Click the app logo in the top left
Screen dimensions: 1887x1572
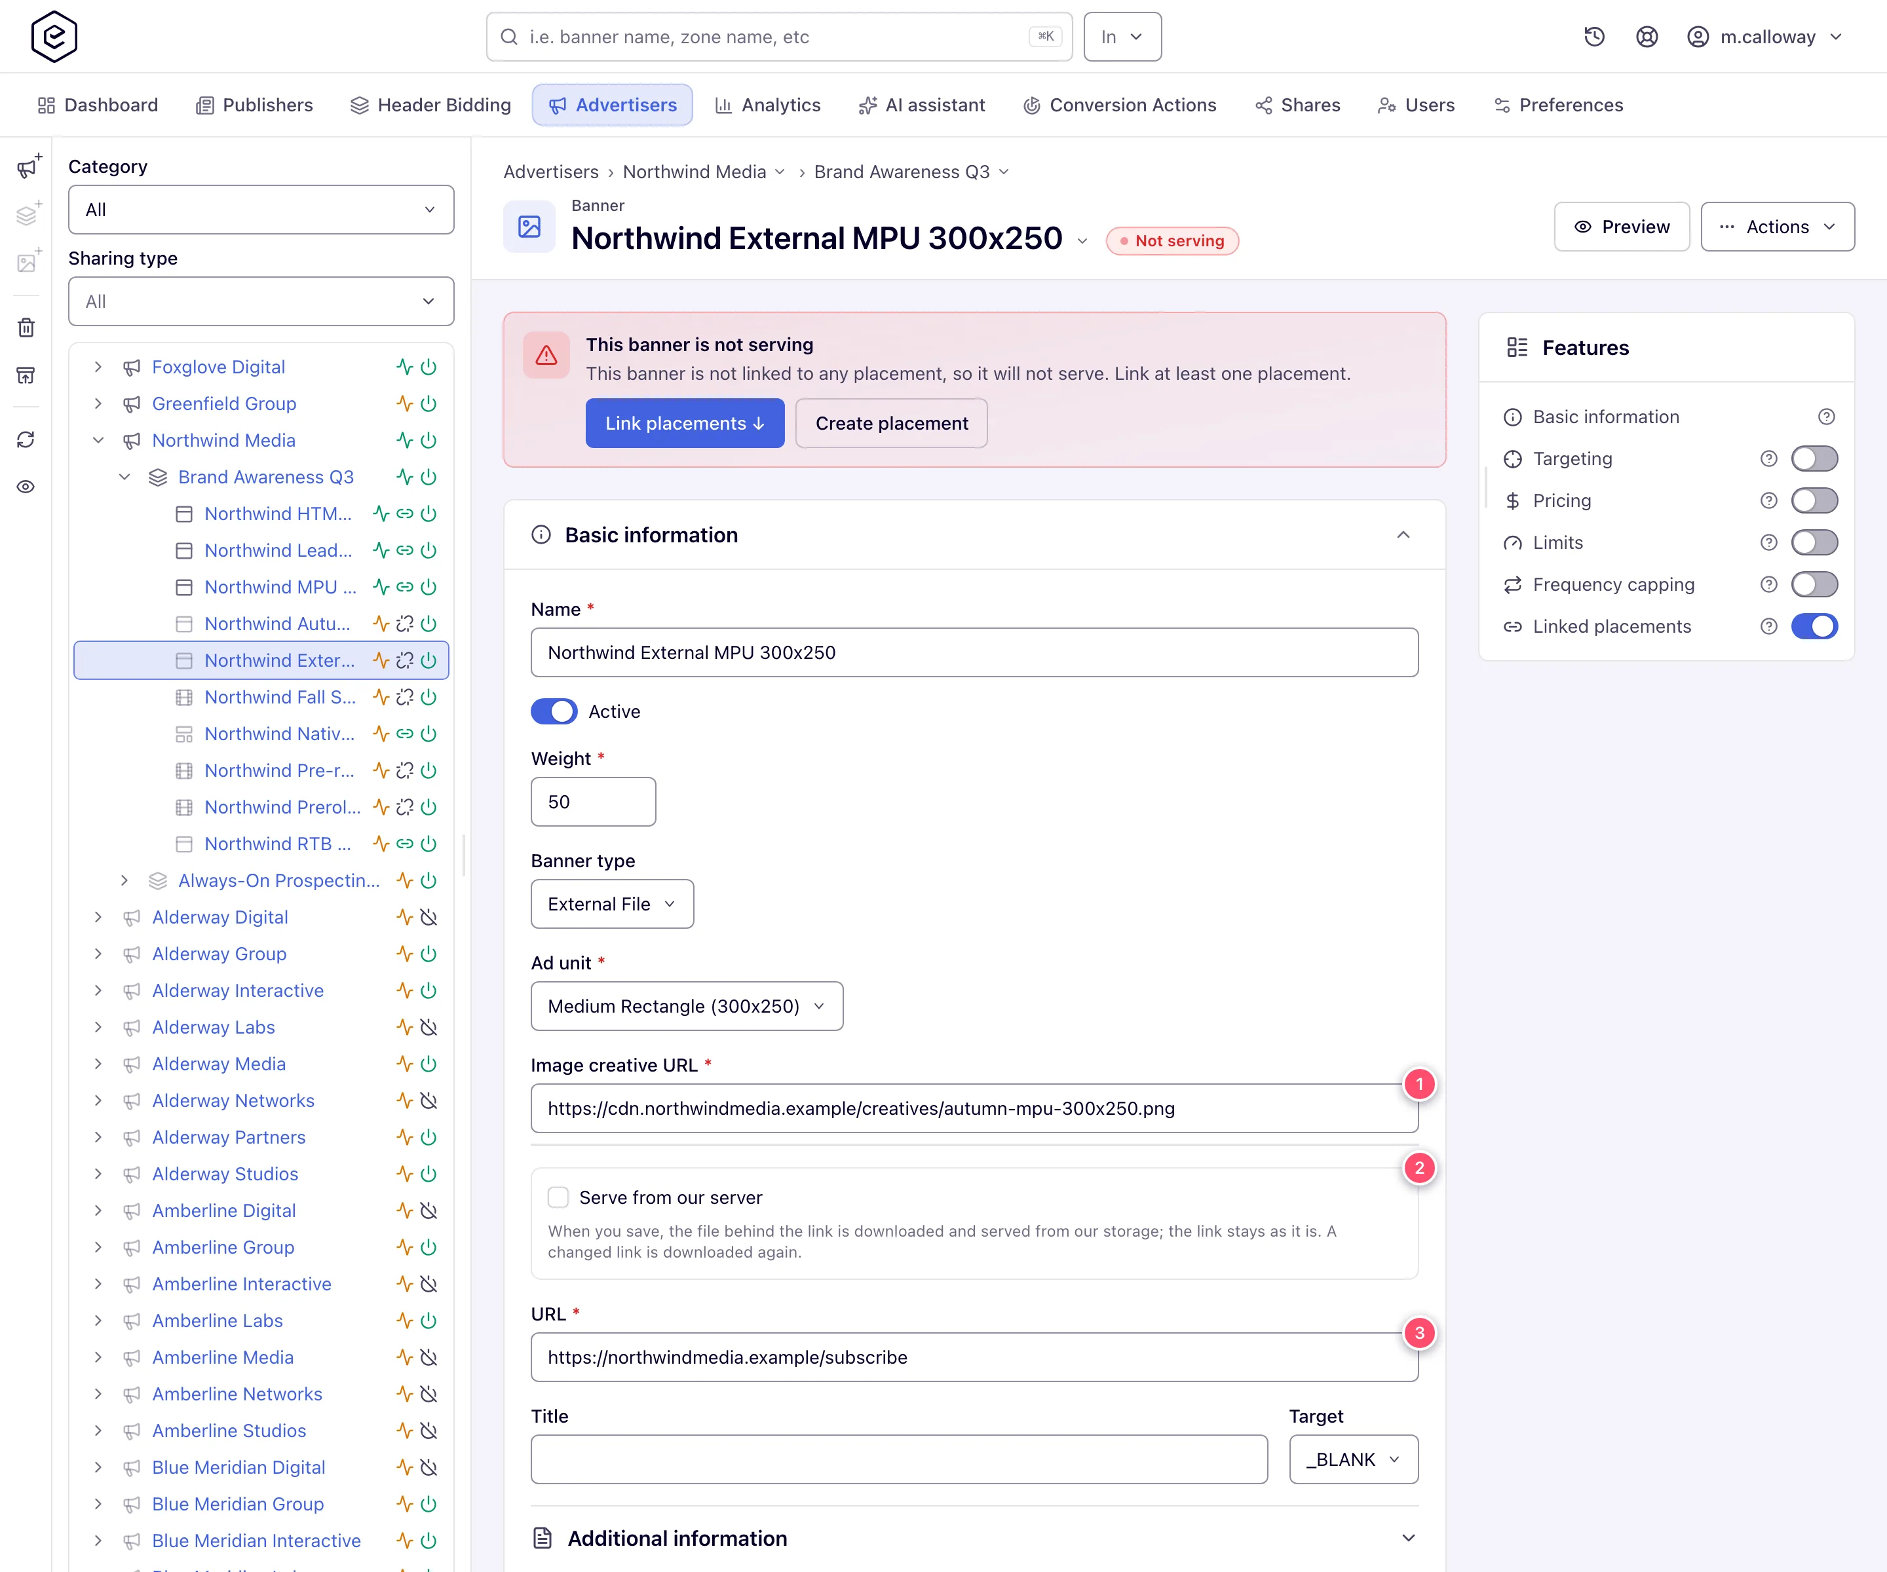pyautogui.click(x=54, y=37)
